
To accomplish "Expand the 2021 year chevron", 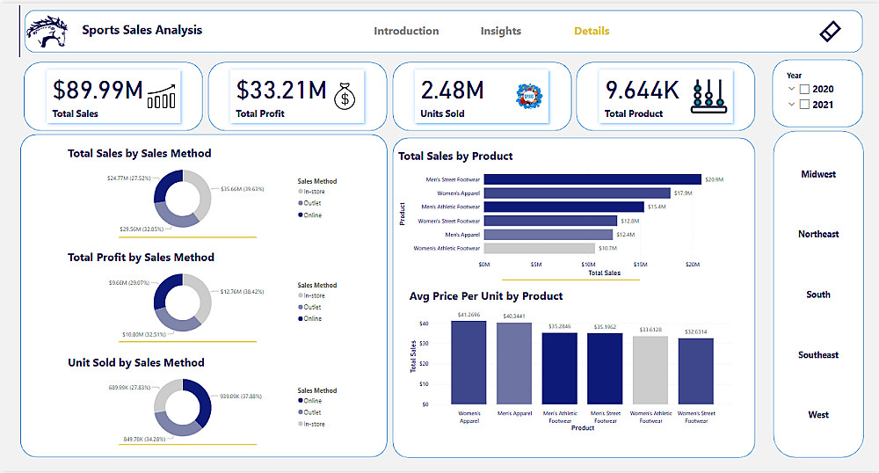I will click(x=792, y=105).
